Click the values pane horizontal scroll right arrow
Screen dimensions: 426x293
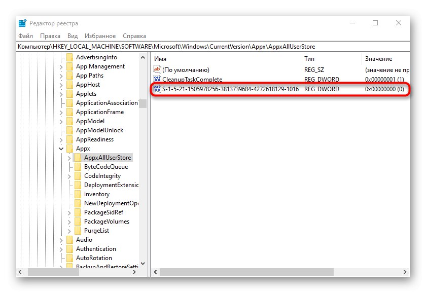click(x=405, y=272)
